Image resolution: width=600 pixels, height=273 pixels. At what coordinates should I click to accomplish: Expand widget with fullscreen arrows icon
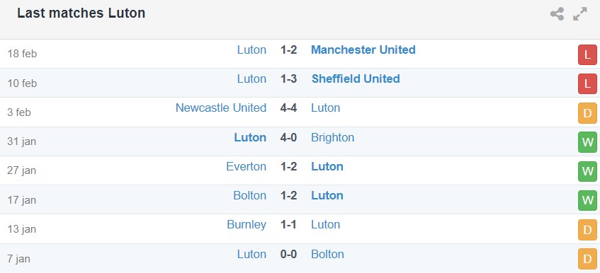[579, 14]
